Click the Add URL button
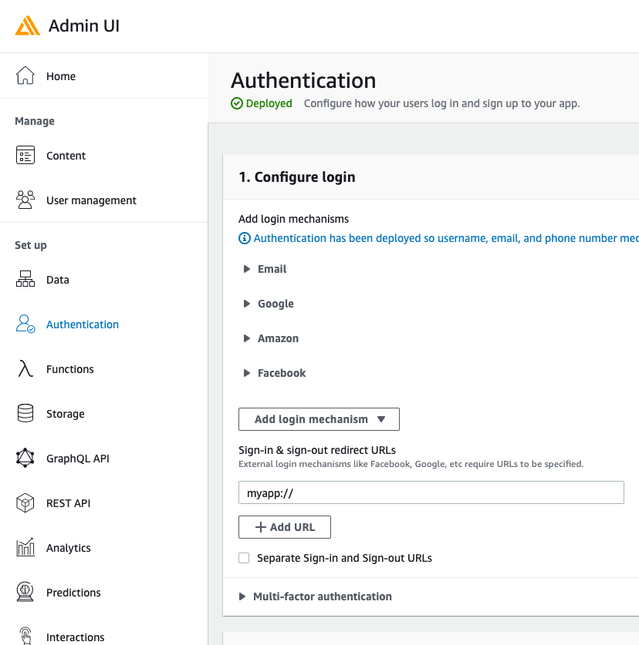Screen dimensions: 639x645 284,527
